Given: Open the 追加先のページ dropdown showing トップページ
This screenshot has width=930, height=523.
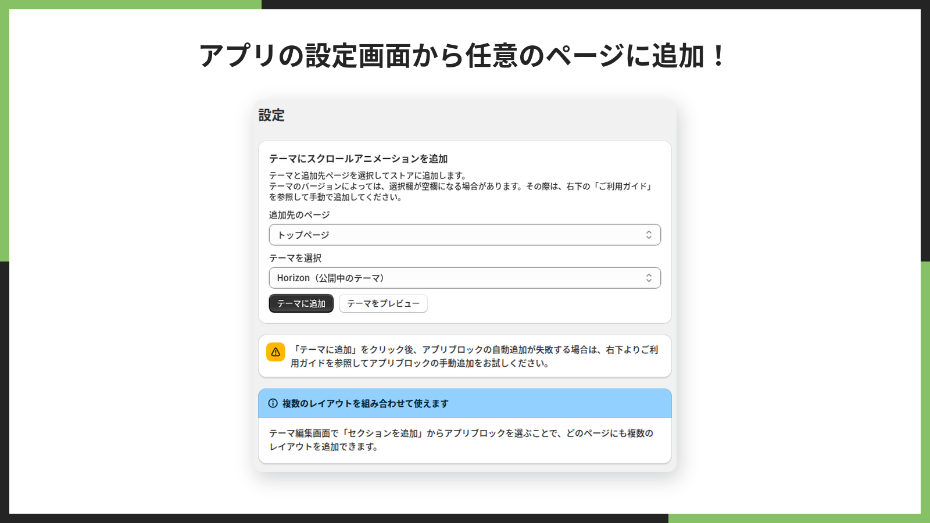Looking at the screenshot, I should (464, 235).
